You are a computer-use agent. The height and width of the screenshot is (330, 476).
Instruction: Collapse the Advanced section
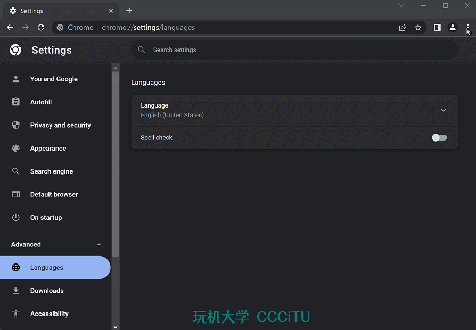point(99,245)
